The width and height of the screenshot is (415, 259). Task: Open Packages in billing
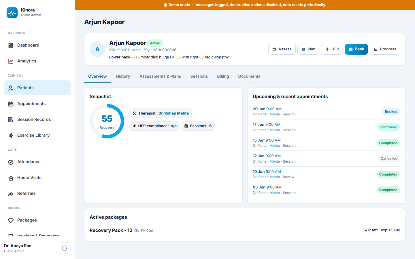point(37,220)
